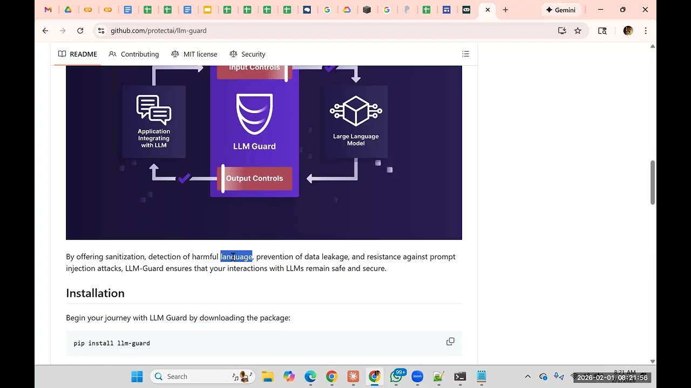Viewport: 691px width, 388px height.
Task: Switch to the Google Drive browser tab
Action: pos(68,10)
